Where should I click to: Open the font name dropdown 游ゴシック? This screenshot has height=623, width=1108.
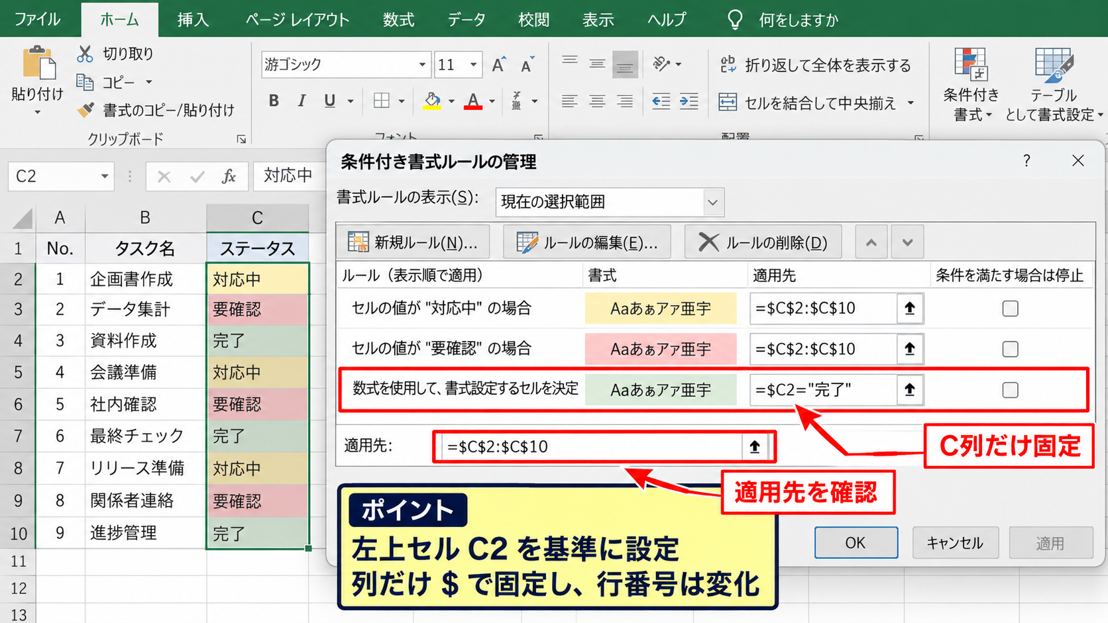click(422, 65)
